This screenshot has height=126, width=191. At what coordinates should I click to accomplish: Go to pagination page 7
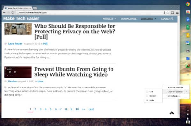click(x=61, y=109)
